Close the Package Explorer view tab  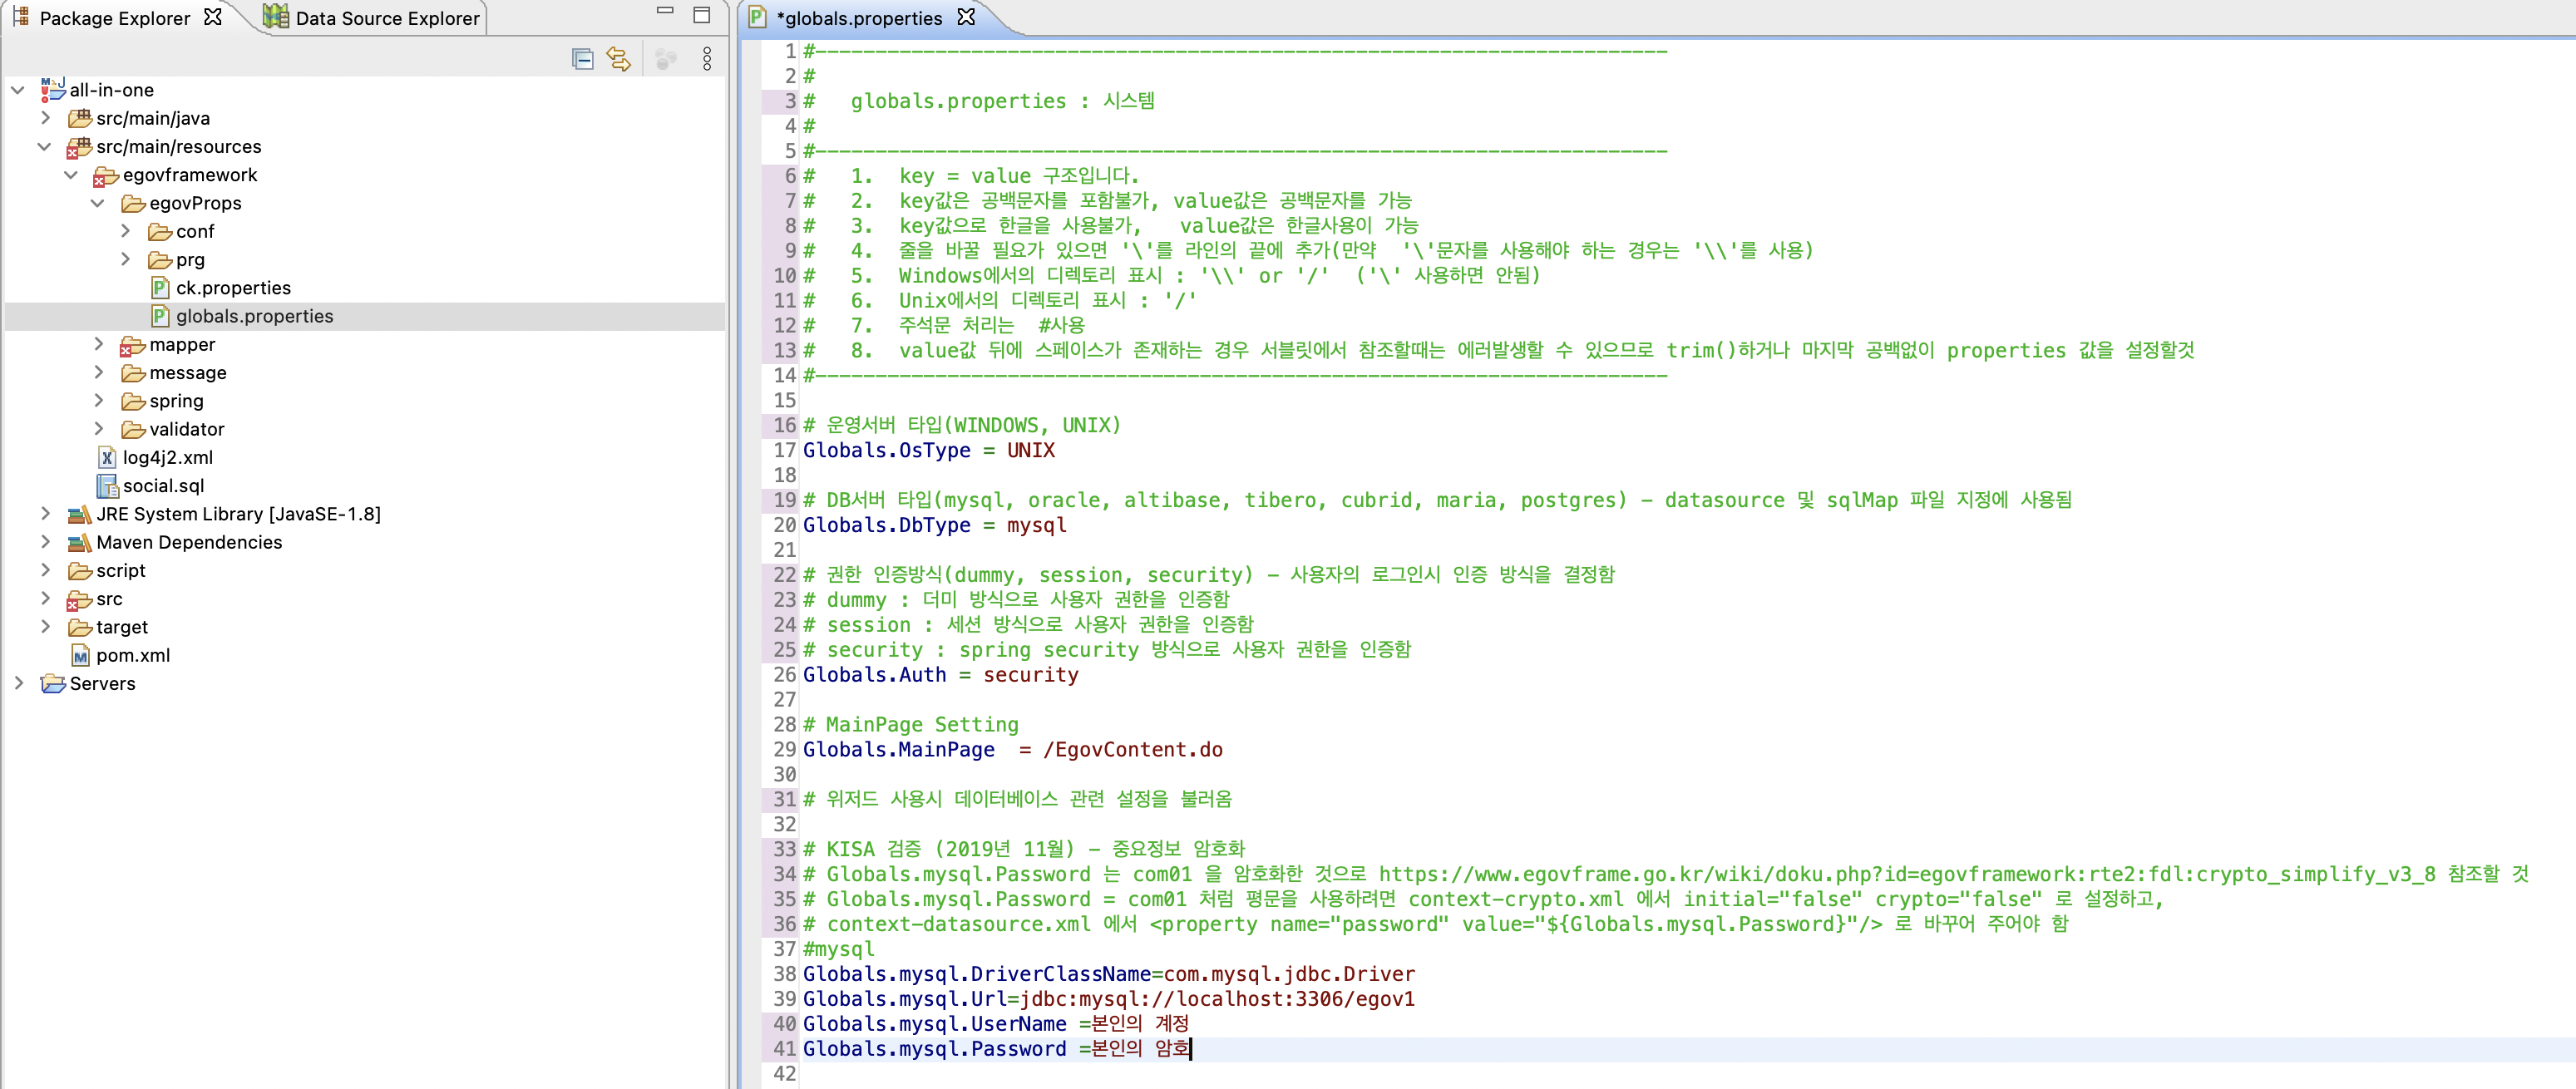[213, 17]
